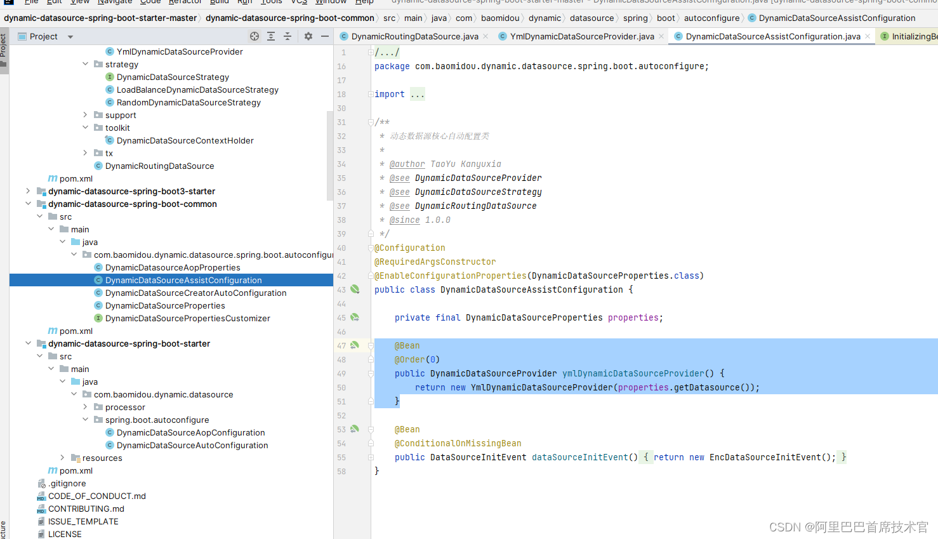This screenshot has height=539, width=938.
Task: Click Expand All in Project panel toolbar
Action: click(271, 36)
